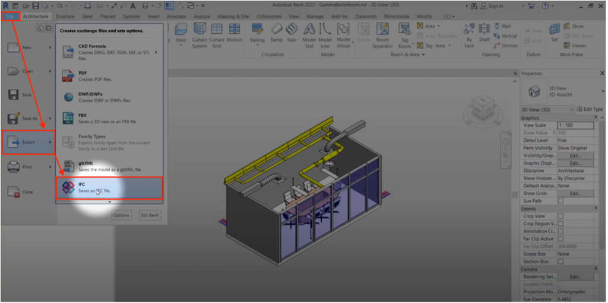Viewport: 608px width, 303px height.
Task: Select the Shaft opening tool
Action: tap(484, 33)
